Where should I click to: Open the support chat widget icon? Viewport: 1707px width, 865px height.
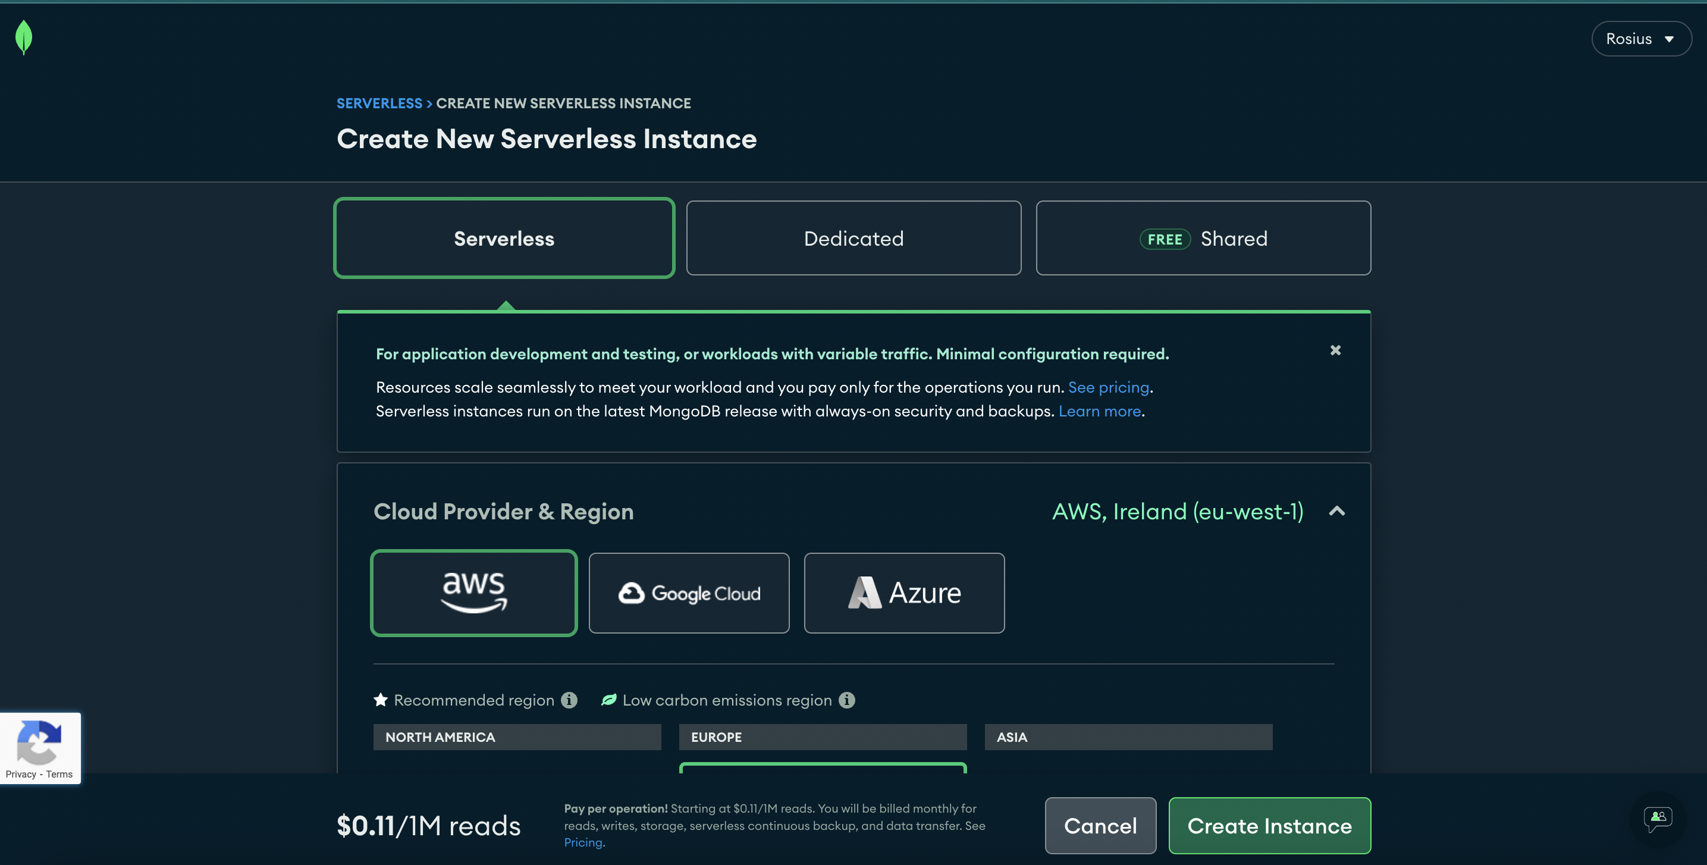click(1657, 818)
